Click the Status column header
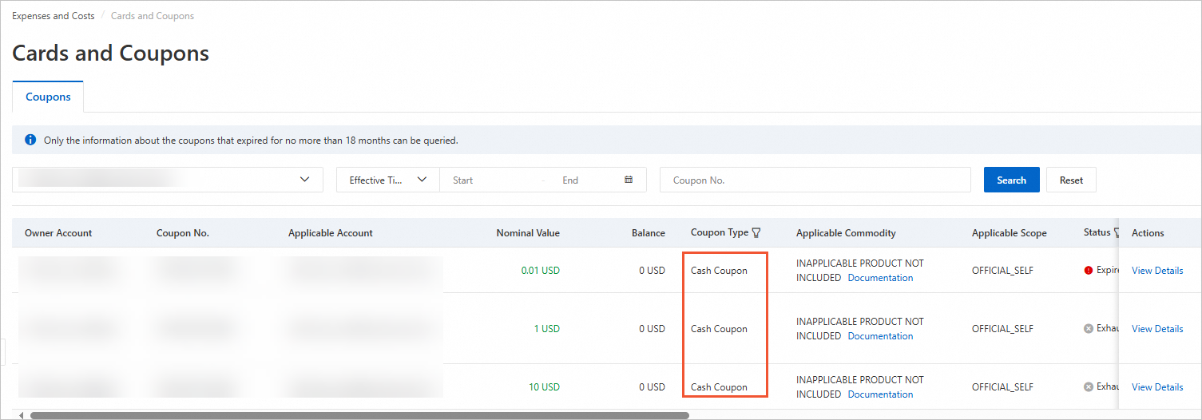 tap(1097, 232)
